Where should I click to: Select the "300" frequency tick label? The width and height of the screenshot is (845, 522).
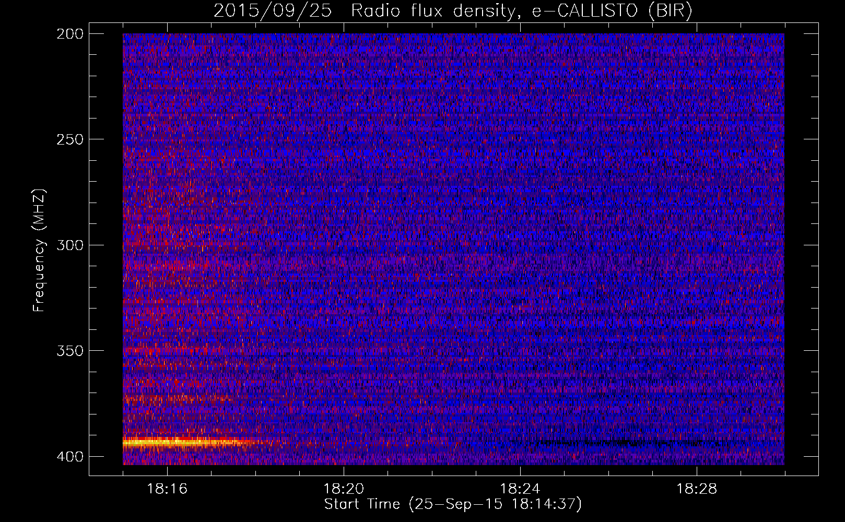click(69, 245)
